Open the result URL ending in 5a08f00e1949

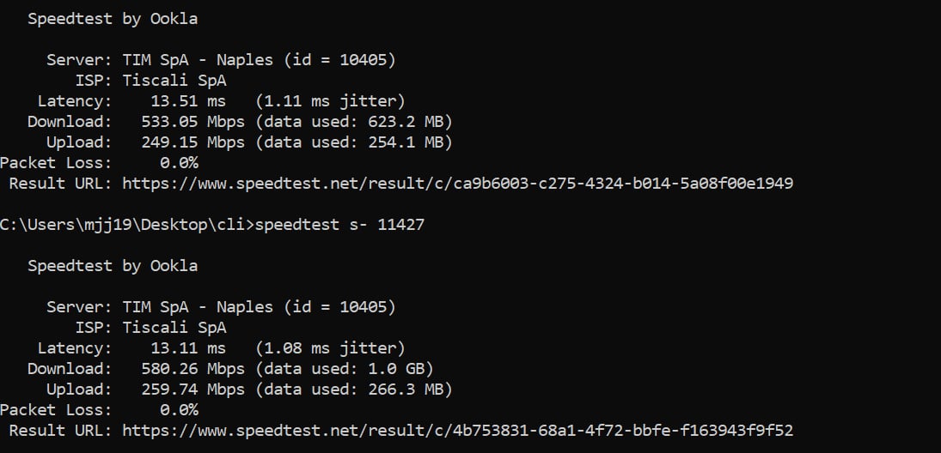[457, 183]
